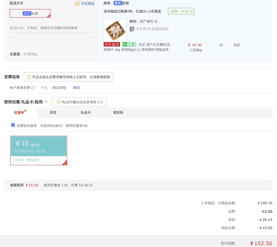Viewport: 277px width, 247px height.
Task: Click the 活动商品已购满3件 promotion text
Action: pyautogui.click(x=132, y=11)
